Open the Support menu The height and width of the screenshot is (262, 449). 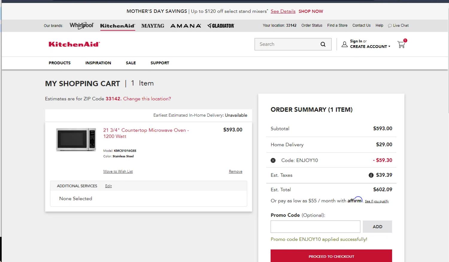[x=160, y=63]
